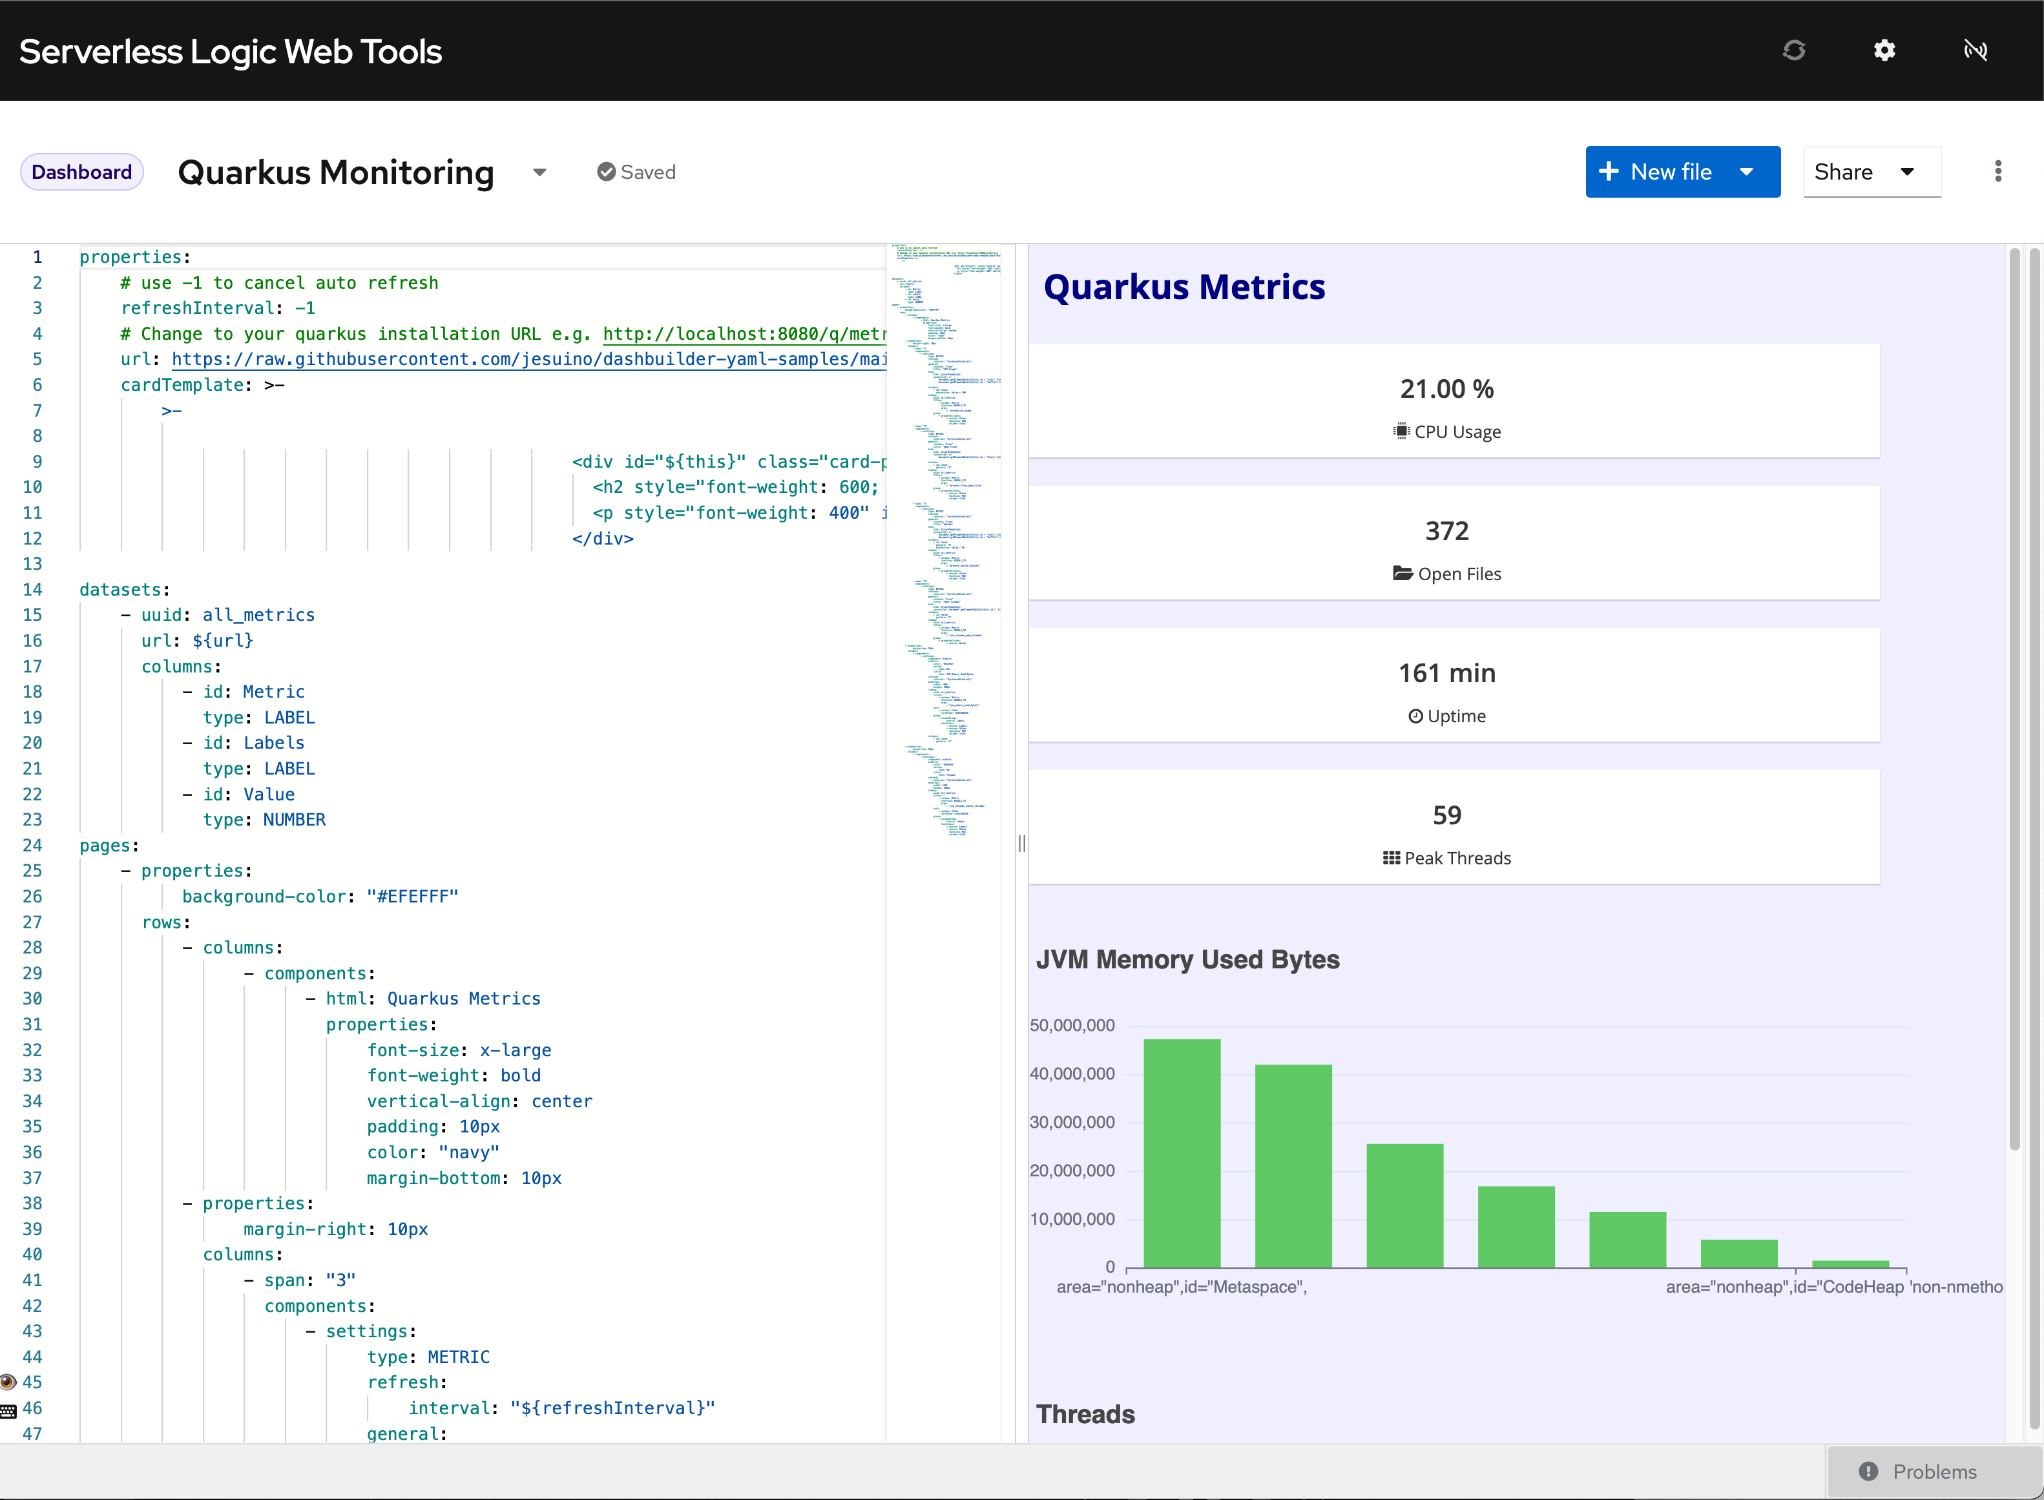Click the editor/preview splitter handle
2044x1500 pixels.
(1021, 844)
